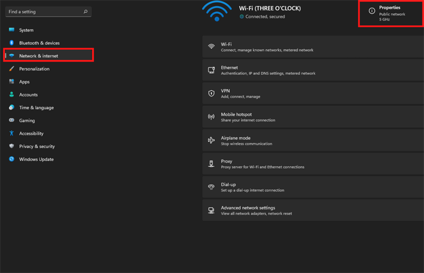Open Airplane mode settings row
The image size is (424, 273).
[x=313, y=140]
